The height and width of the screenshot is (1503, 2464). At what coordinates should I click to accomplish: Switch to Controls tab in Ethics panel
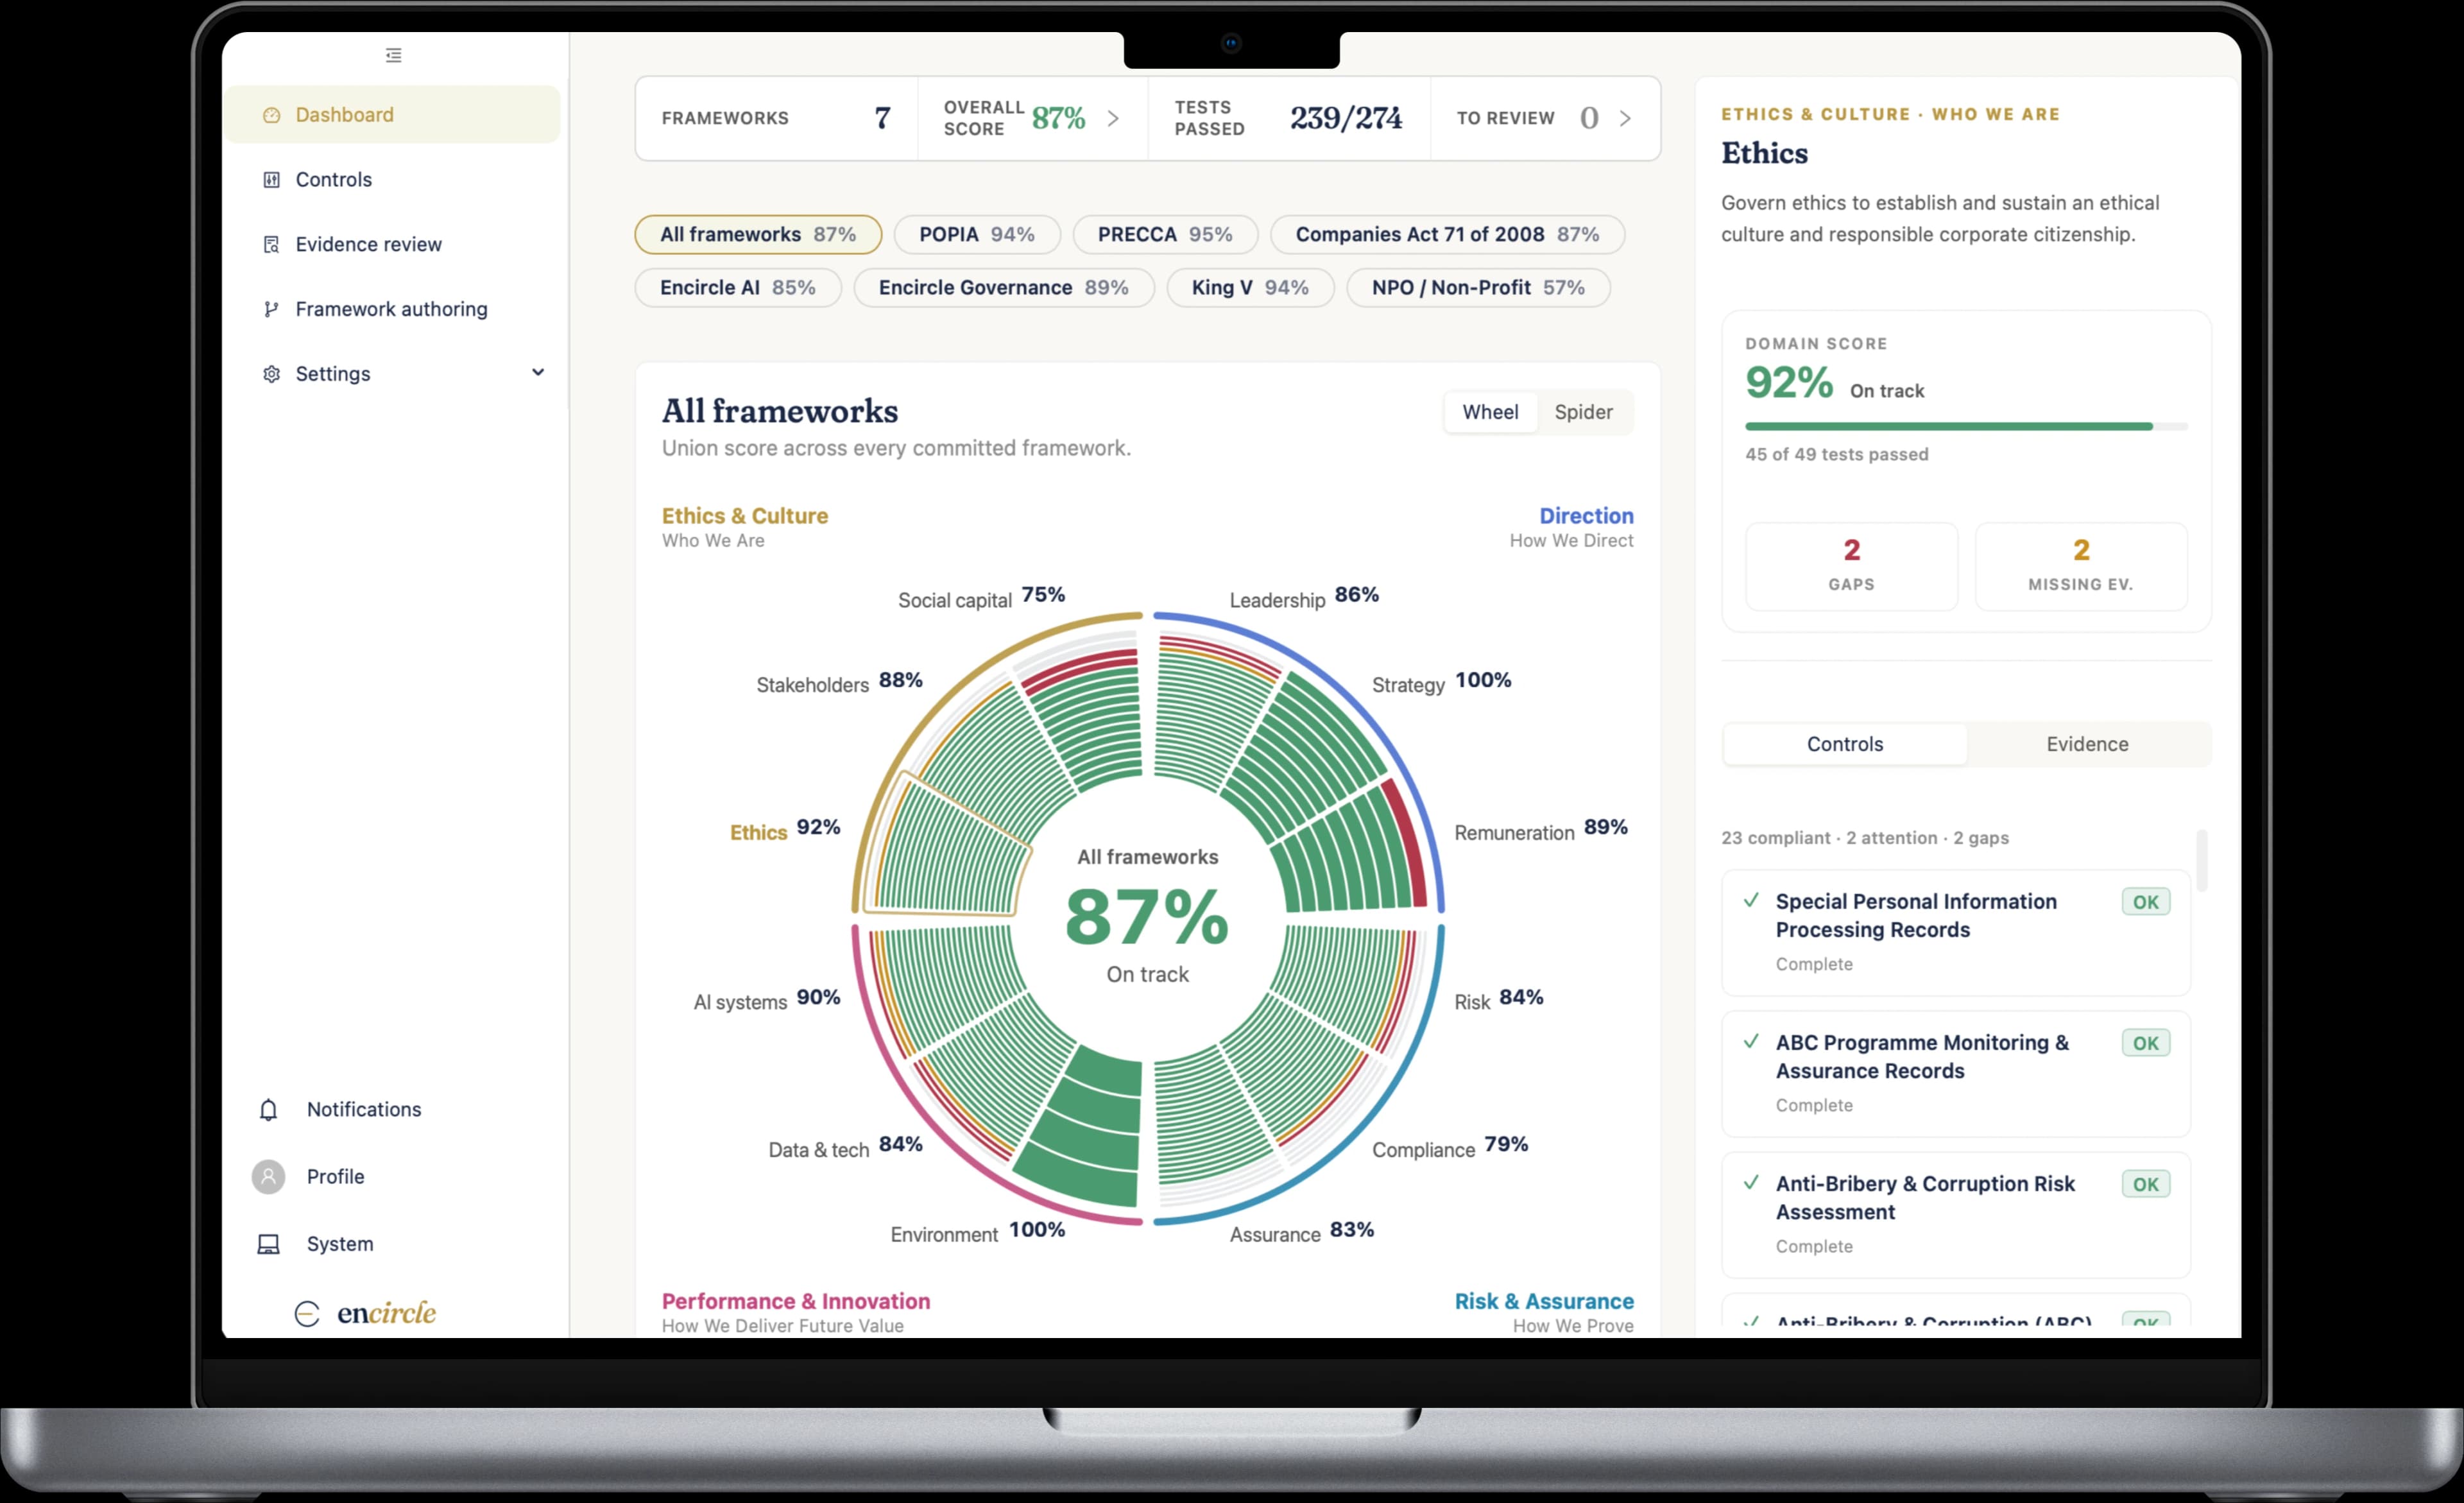(1845, 744)
